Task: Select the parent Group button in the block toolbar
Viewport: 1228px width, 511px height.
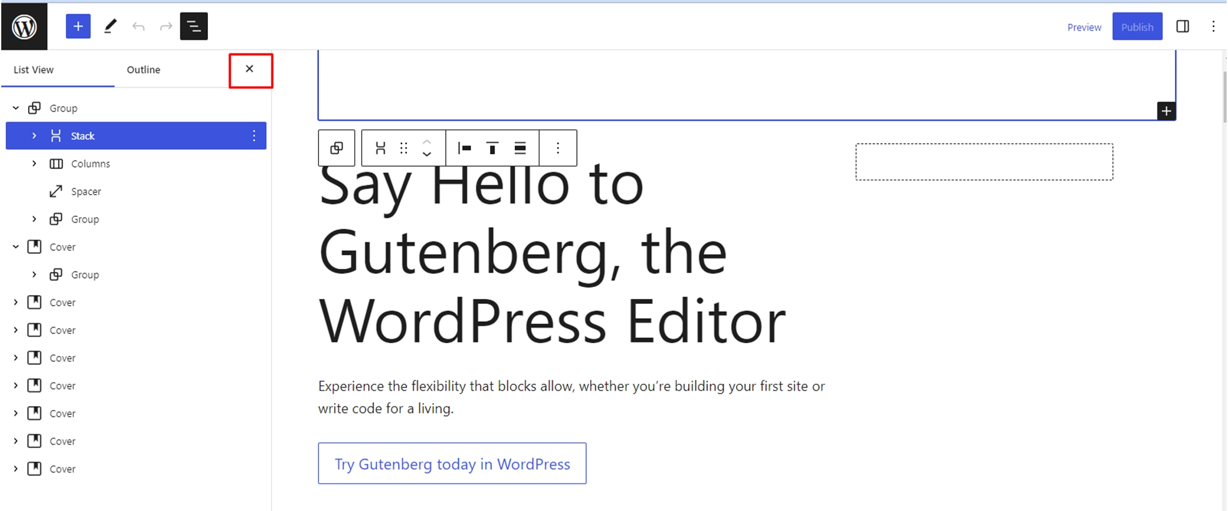Action: click(x=336, y=148)
